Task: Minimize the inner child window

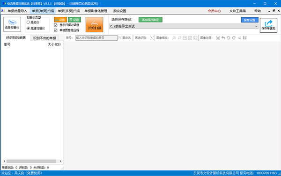Action: (x=269, y=11)
